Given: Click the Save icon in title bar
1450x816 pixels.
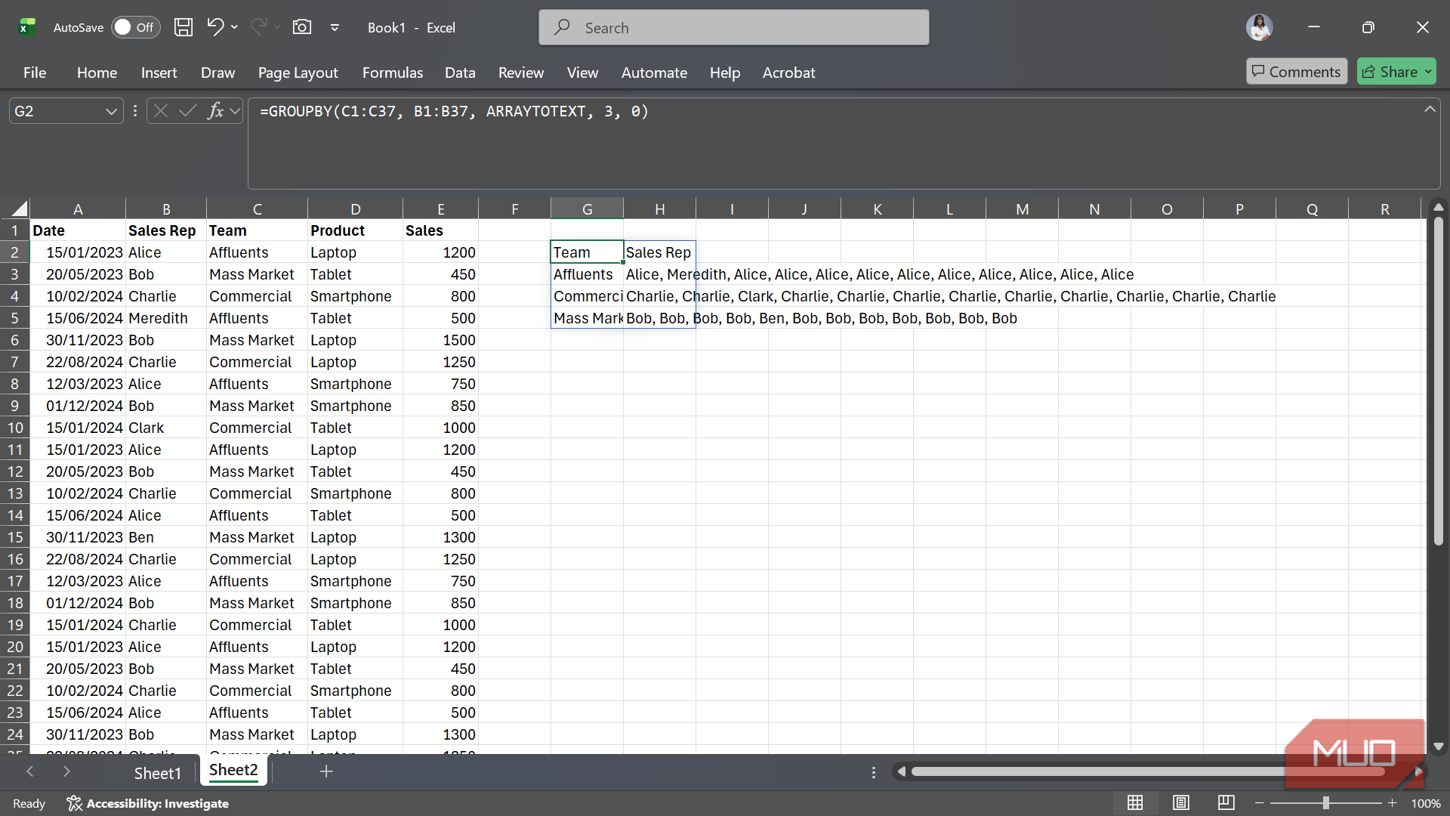Looking at the screenshot, I should [184, 27].
